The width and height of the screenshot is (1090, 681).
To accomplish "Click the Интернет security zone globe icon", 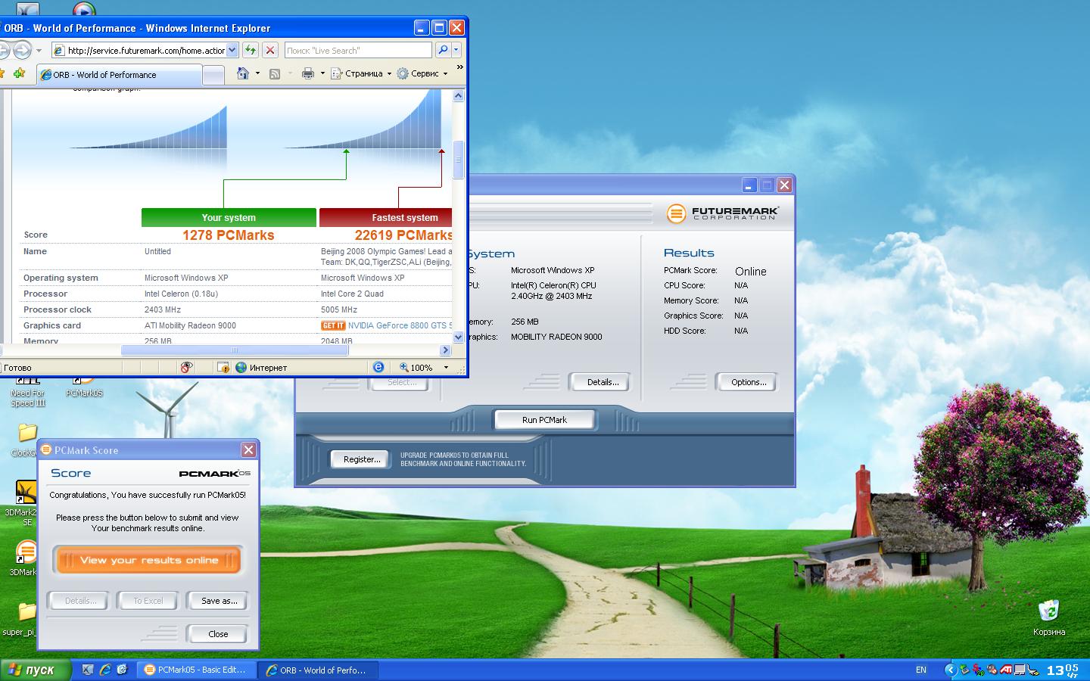I will (241, 368).
